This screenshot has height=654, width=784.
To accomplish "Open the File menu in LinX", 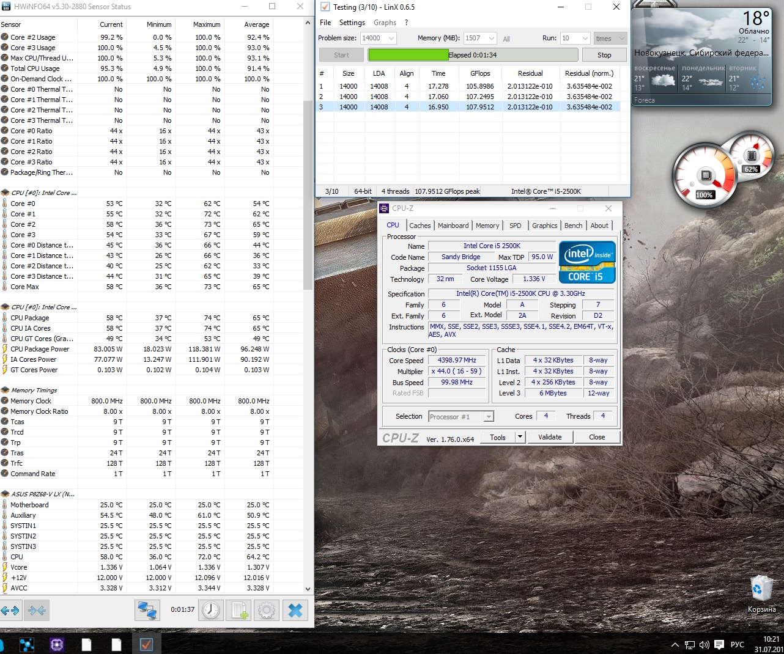I will point(325,23).
